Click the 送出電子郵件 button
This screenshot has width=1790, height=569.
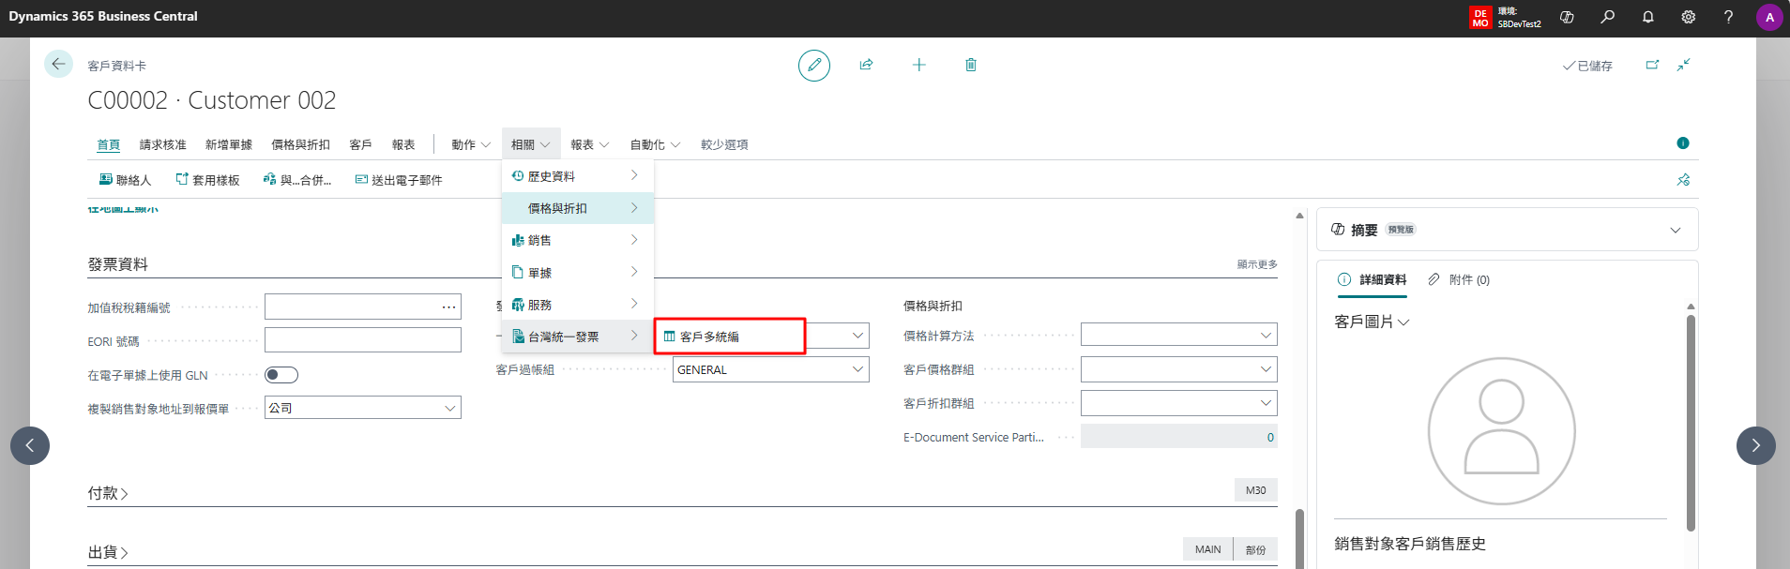(x=399, y=180)
